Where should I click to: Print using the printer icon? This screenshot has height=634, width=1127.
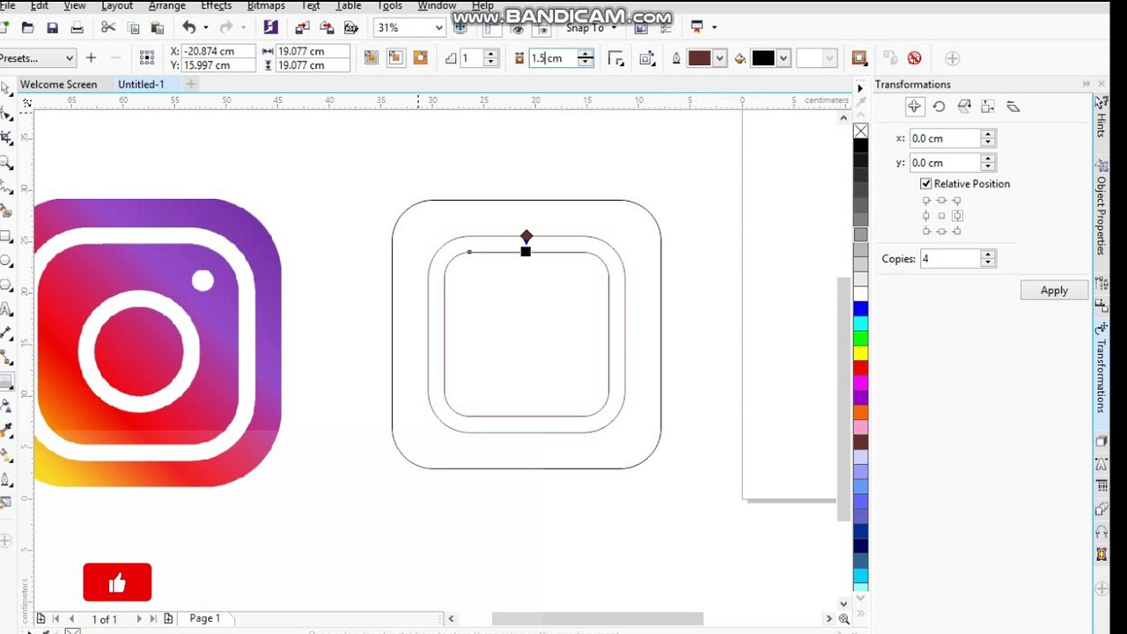[x=77, y=28]
